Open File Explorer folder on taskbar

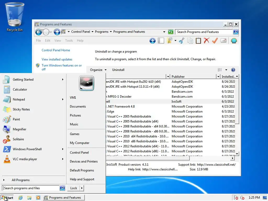click(29, 198)
